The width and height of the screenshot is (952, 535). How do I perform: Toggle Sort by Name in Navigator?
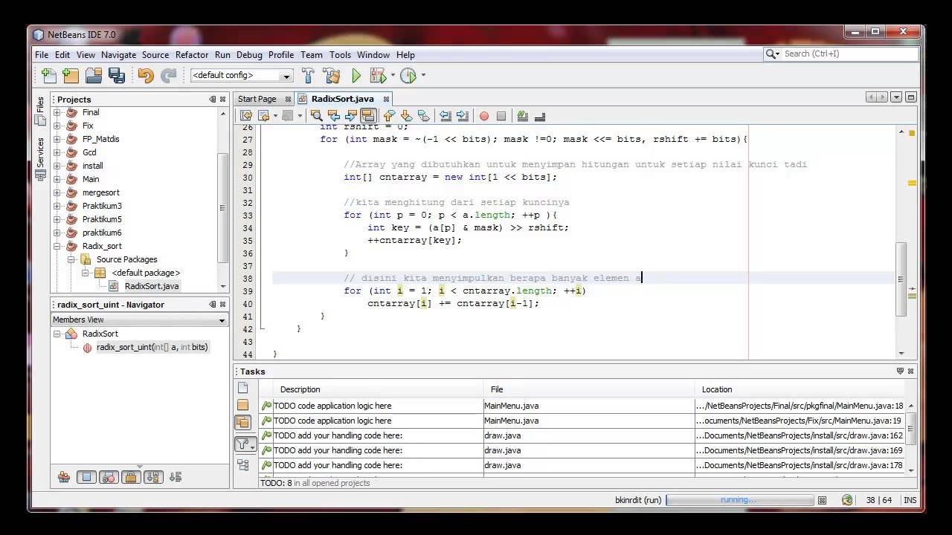coord(153,477)
